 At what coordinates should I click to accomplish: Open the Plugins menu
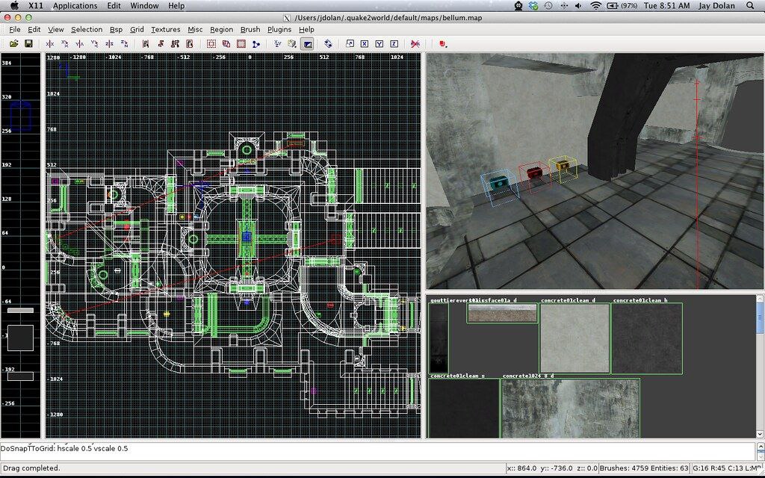279,30
